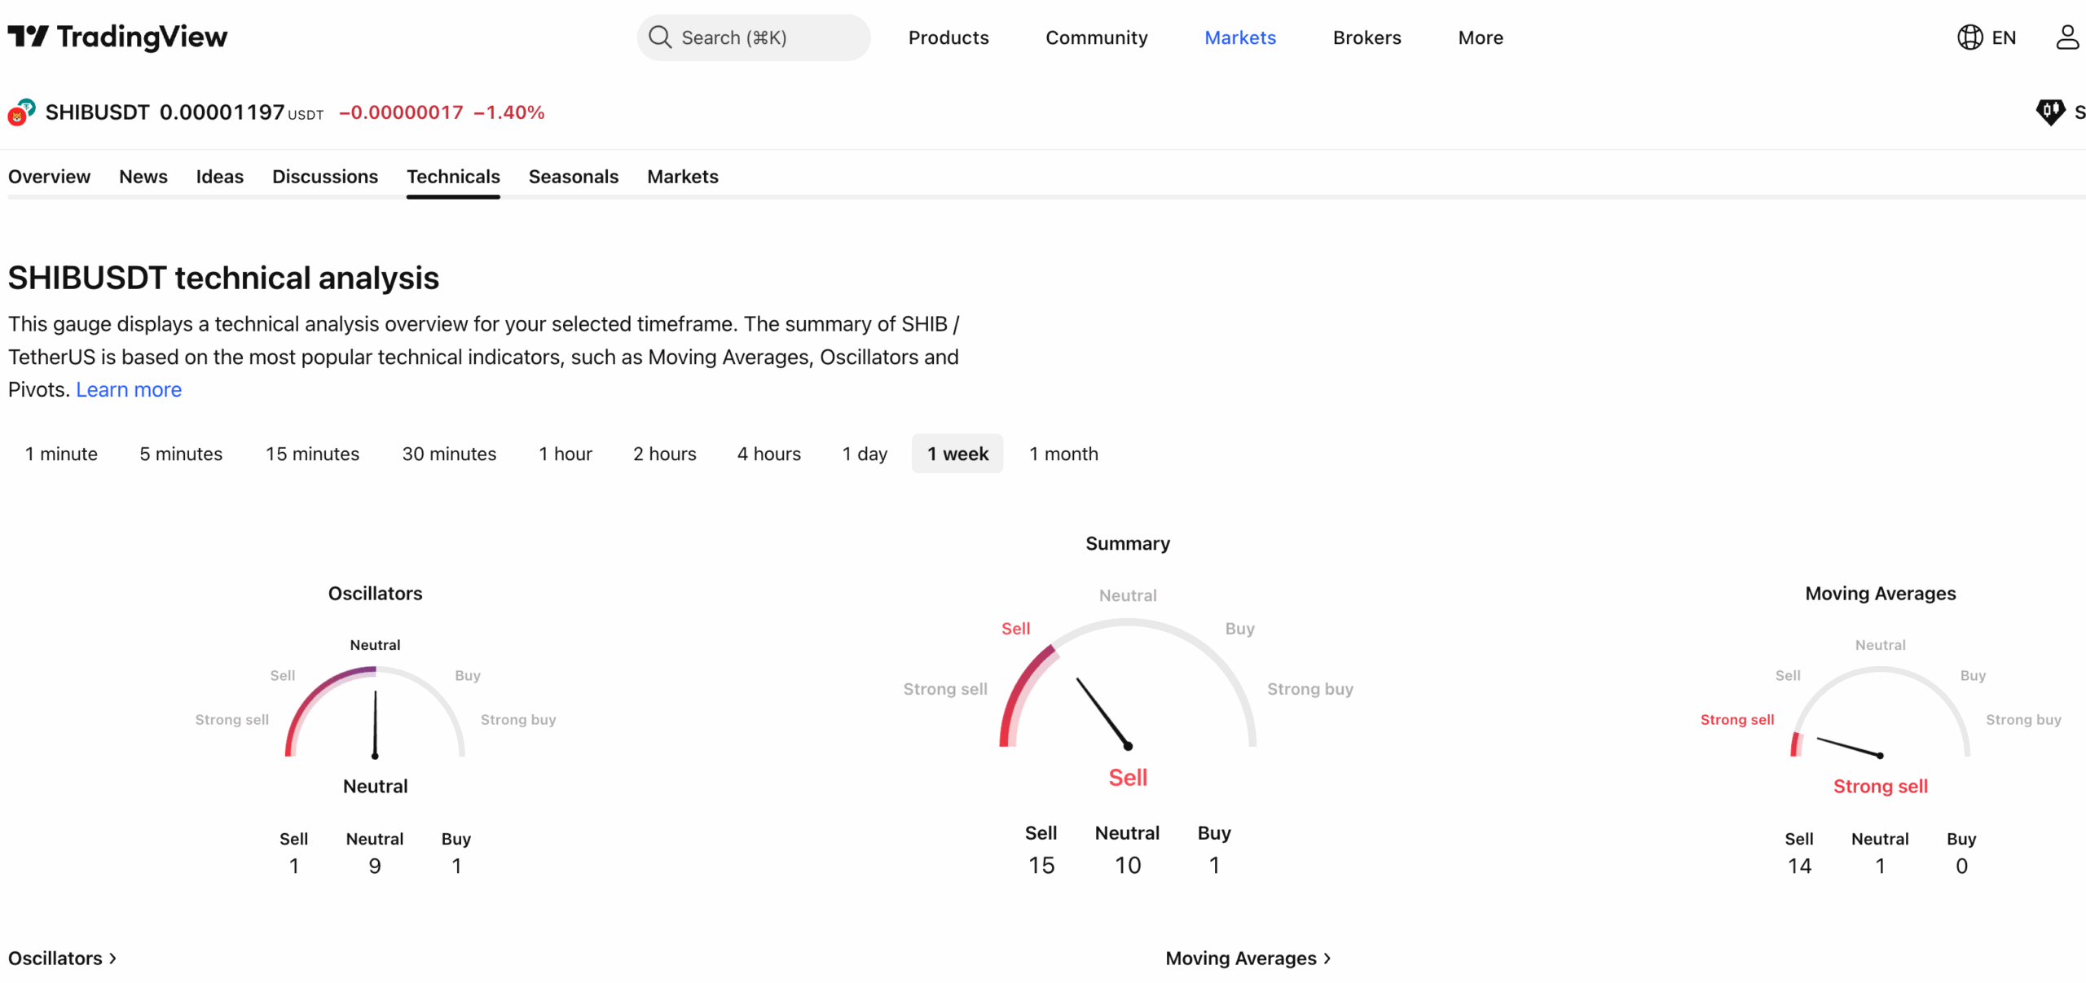This screenshot has height=983, width=2086.
Task: Expand the Moving Averages section chevron
Action: pos(1327,959)
